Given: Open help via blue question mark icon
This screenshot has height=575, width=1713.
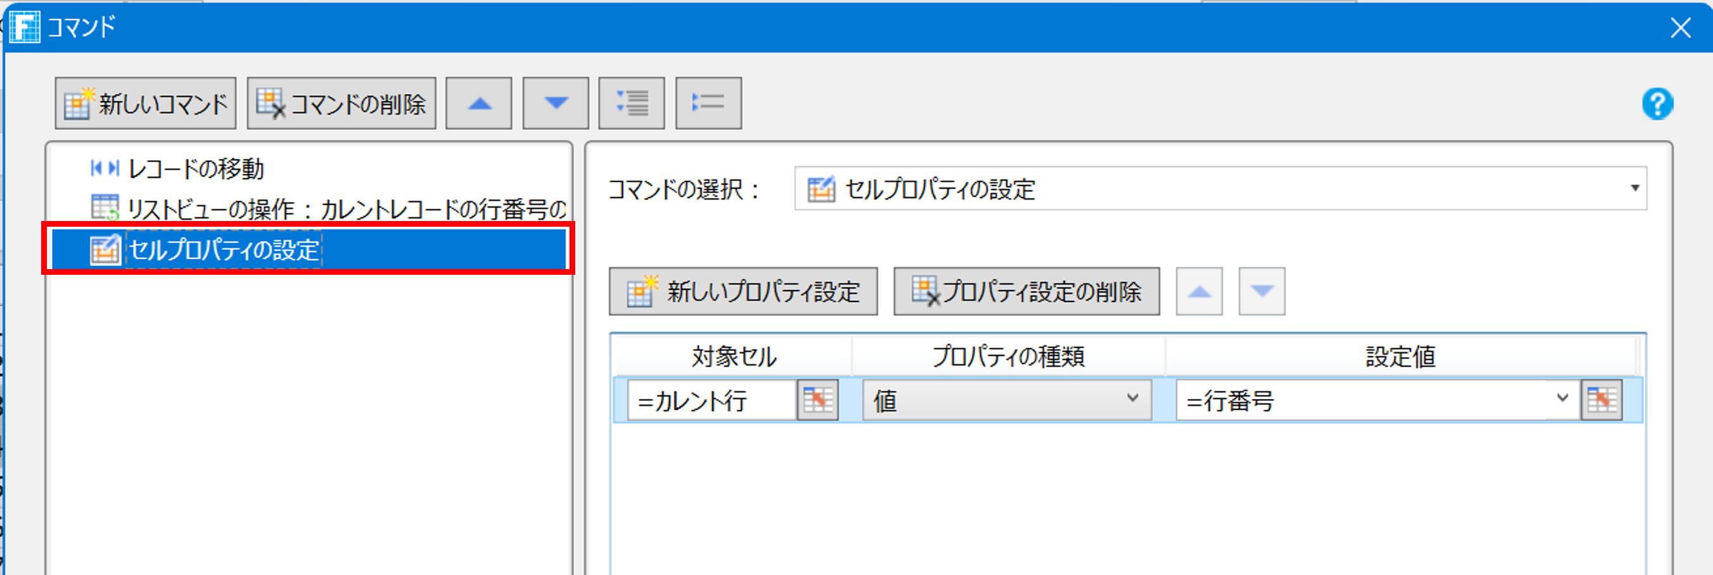Looking at the screenshot, I should [1657, 104].
